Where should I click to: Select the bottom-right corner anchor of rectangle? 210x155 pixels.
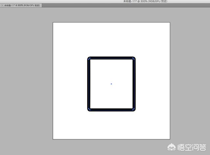pyautogui.click(x=133, y=110)
